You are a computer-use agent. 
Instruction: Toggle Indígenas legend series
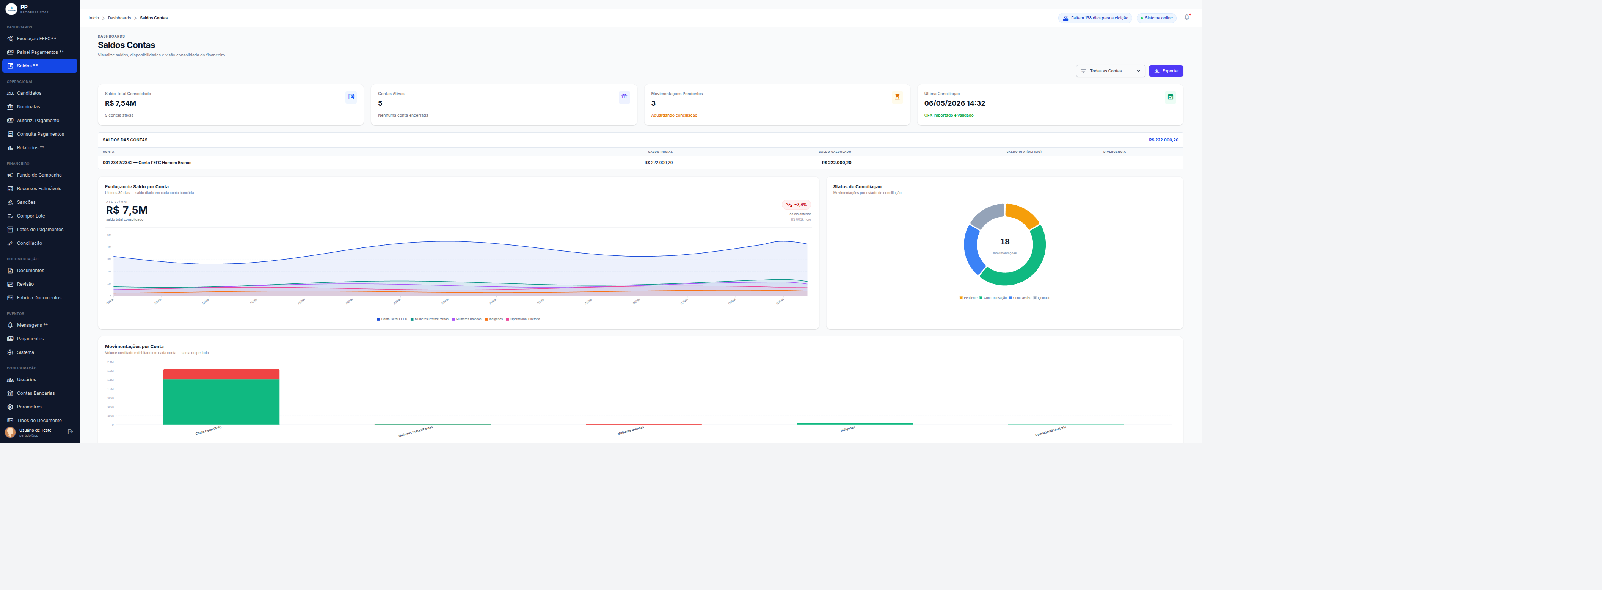[494, 319]
